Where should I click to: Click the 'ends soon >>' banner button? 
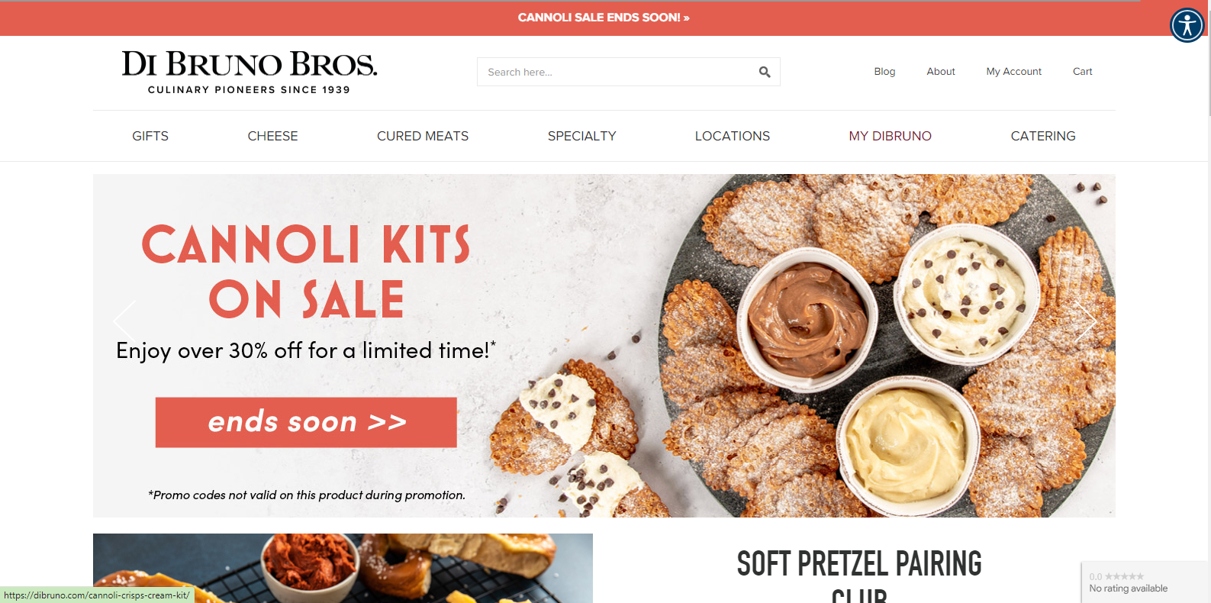[x=306, y=422]
